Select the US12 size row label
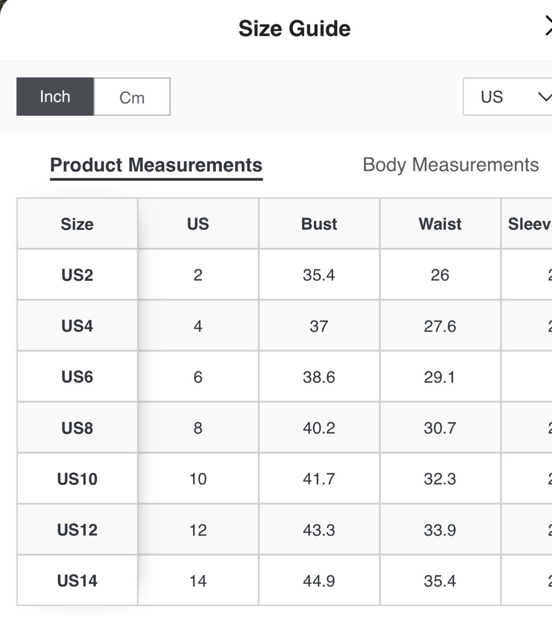The width and height of the screenshot is (552, 617). tap(77, 530)
